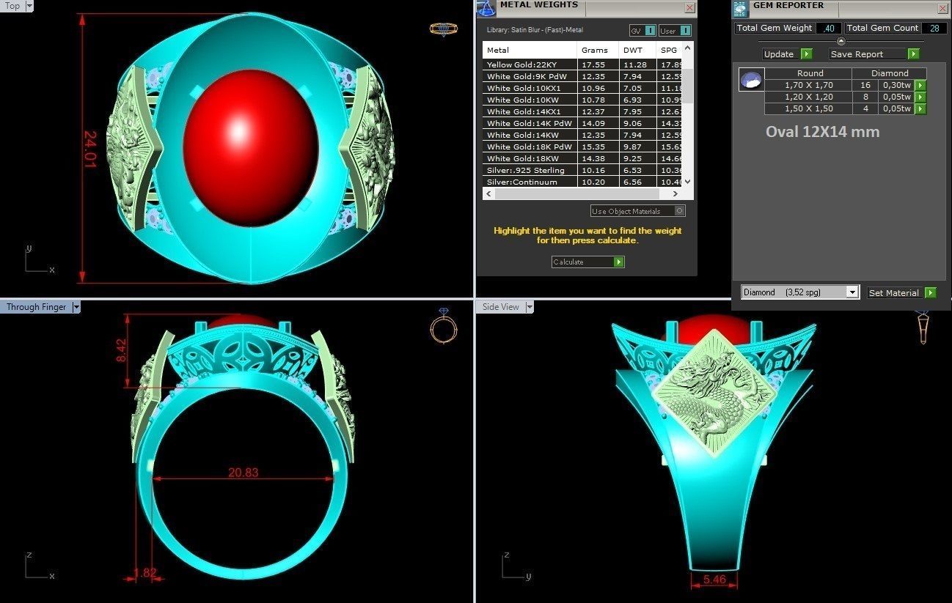Click the 1,20 X 1,20 gem size cell

coord(809,97)
